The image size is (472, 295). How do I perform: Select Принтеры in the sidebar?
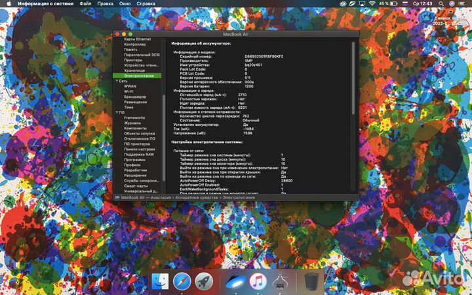coord(133,60)
